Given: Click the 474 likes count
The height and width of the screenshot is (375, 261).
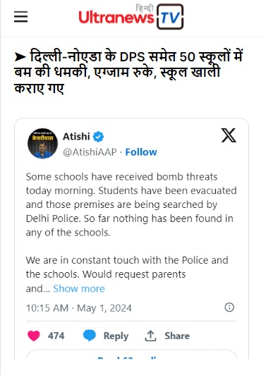Looking at the screenshot, I should tap(56, 336).
